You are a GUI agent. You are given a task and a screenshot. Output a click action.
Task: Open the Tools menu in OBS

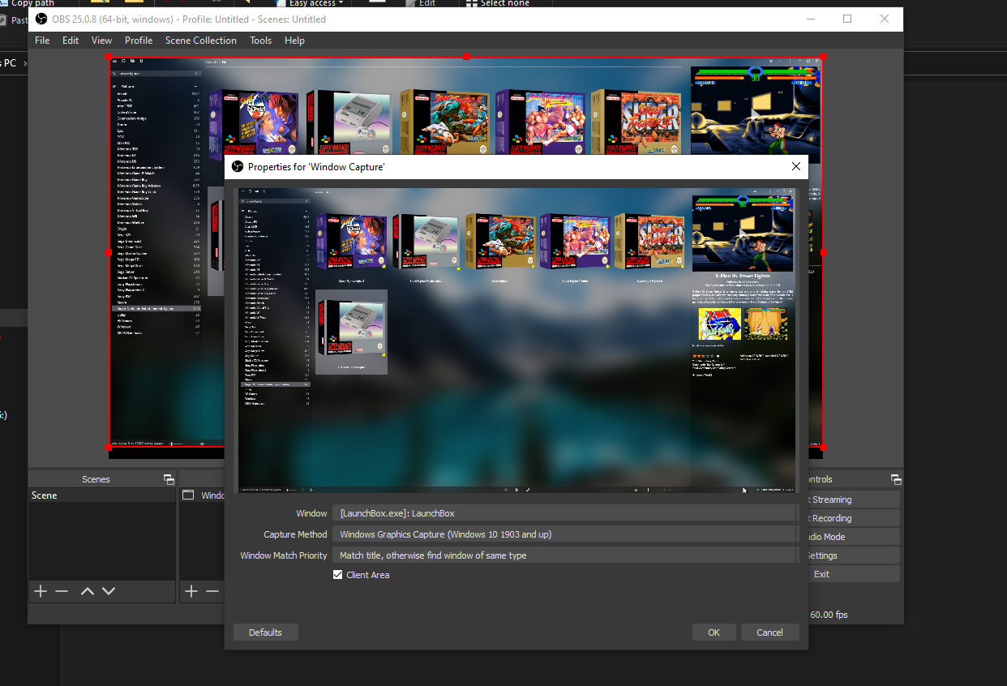(261, 41)
